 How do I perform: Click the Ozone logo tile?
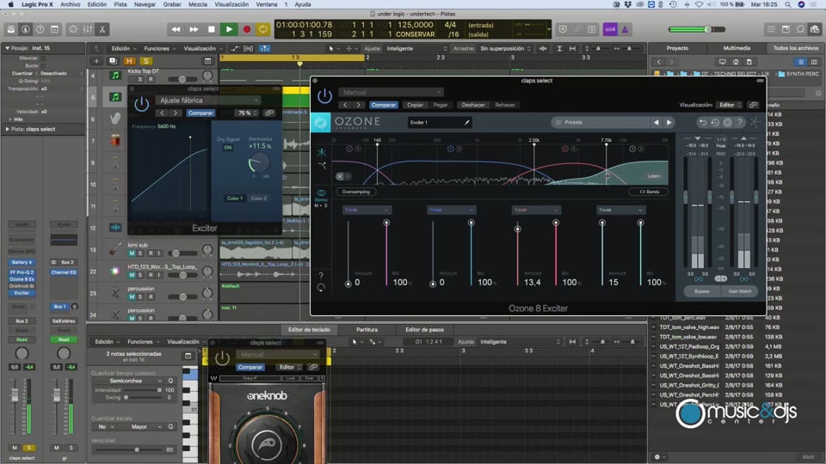[321, 123]
